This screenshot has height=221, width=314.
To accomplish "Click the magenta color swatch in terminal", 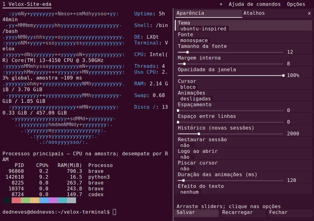I will pos(53,200).
